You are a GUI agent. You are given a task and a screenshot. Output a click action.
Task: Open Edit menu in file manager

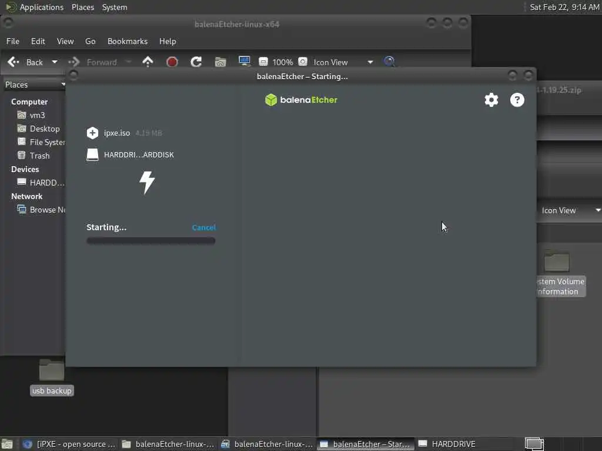pos(38,42)
